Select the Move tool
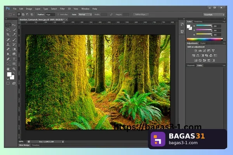Screen dimensions: 233x155 pyautogui.click(x=14, y=25)
